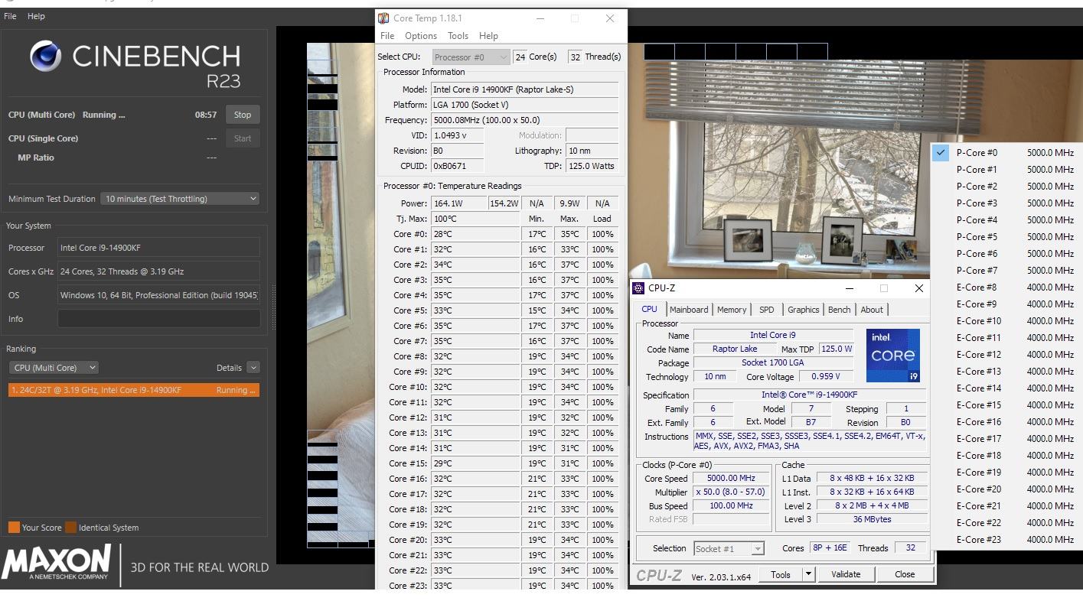This screenshot has height=614, width=1083.
Task: Open Cinebench Help menu
Action: coord(36,16)
